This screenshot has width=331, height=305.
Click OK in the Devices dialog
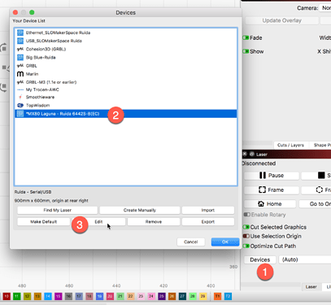click(225, 242)
